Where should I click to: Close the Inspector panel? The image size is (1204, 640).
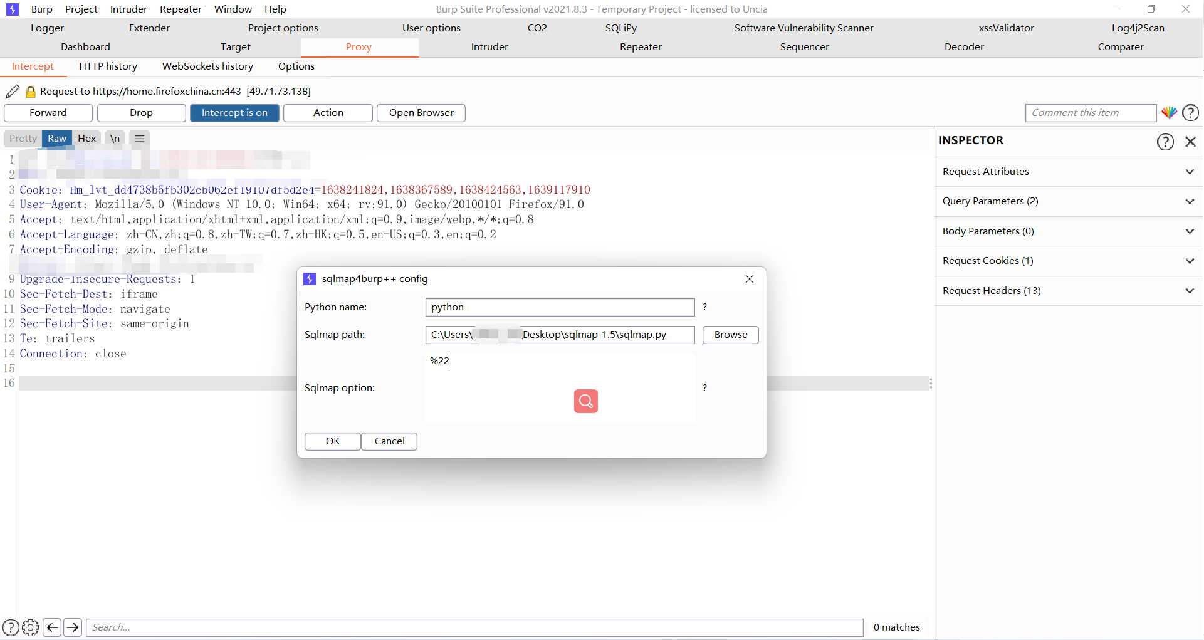(1191, 142)
